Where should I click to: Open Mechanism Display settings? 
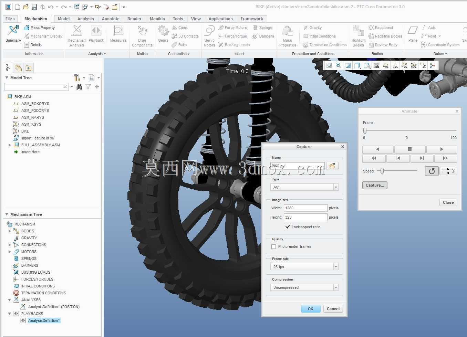pos(43,36)
